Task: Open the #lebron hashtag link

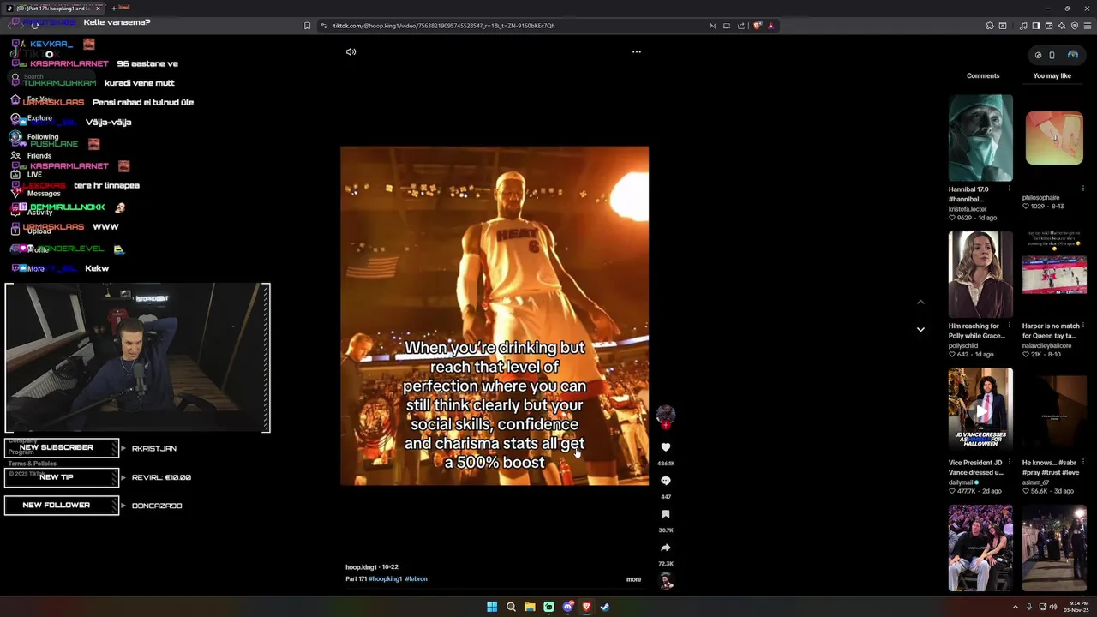Action: pos(416,579)
